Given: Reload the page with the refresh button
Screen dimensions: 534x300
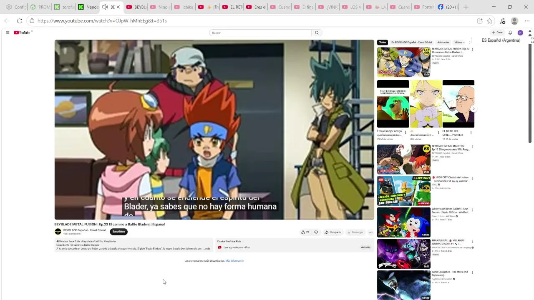Looking at the screenshot, I should click(x=20, y=21).
